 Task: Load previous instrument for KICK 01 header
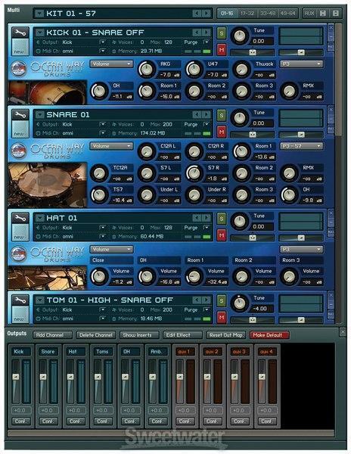pos(197,33)
